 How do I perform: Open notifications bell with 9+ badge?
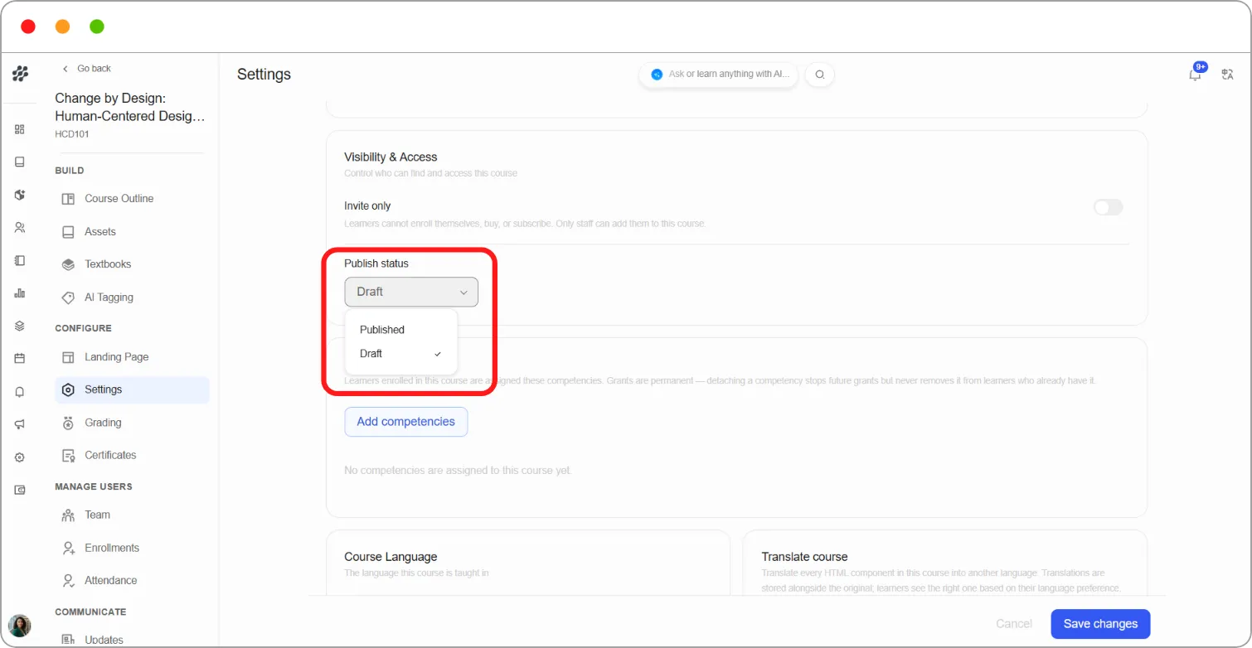(x=1196, y=74)
